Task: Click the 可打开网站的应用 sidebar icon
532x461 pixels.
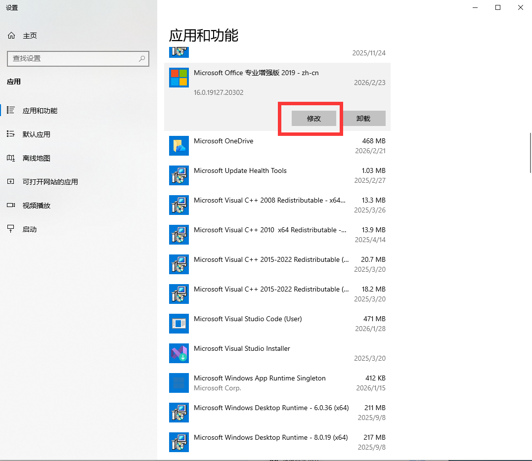Action: [x=11, y=181]
